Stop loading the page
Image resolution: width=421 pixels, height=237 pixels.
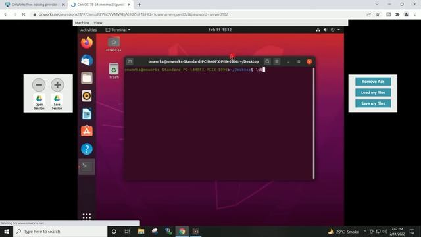[x=24, y=14]
